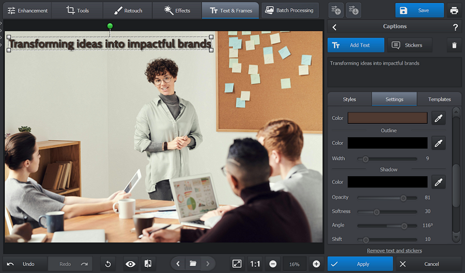Screen dimensions: 465x273
Task: Click the reset rotate-arrow icon
Action: click(x=108, y=264)
